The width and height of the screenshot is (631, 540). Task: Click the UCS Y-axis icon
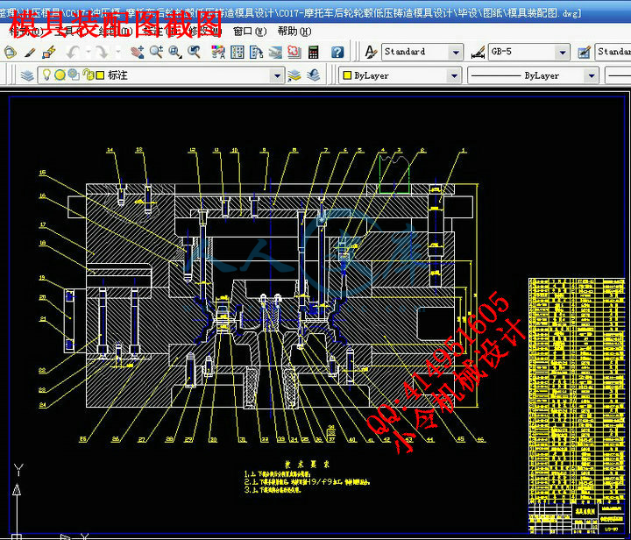[x=18, y=501]
